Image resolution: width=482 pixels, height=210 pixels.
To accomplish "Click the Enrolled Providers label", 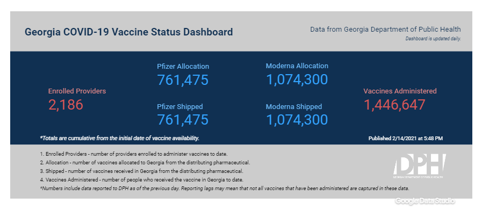I will (x=77, y=91).
